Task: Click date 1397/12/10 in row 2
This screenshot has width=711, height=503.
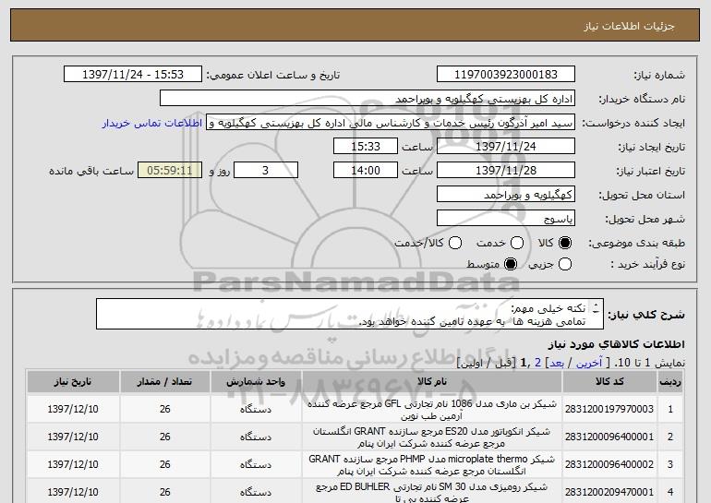Action: [x=73, y=437]
